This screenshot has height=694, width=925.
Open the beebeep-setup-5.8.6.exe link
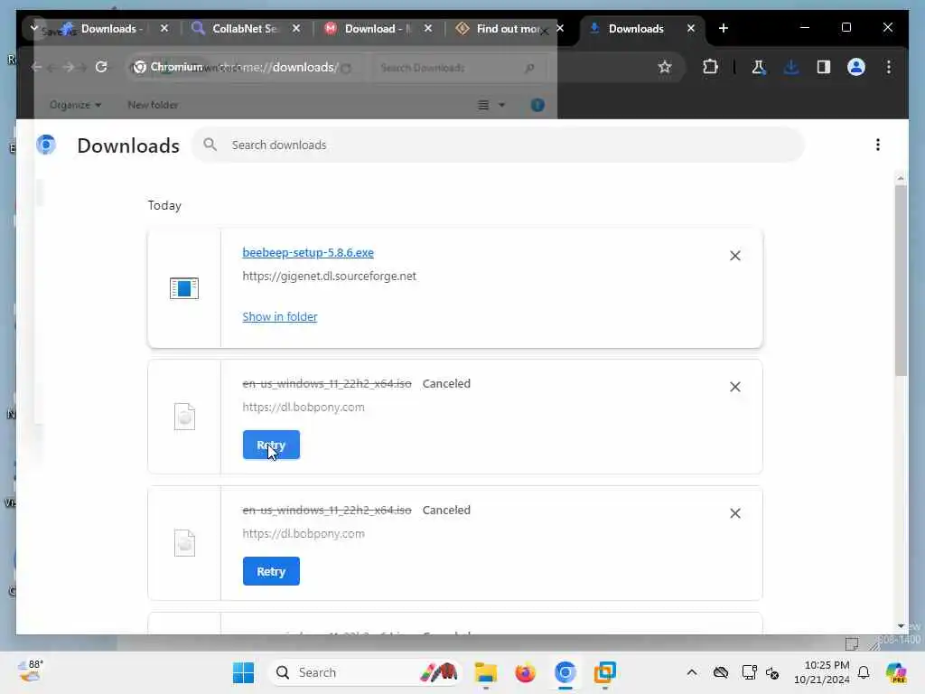(308, 253)
